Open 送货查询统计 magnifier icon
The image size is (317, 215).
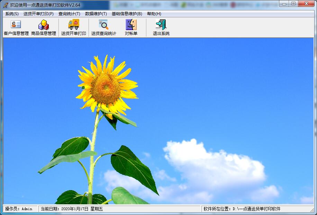(103, 28)
